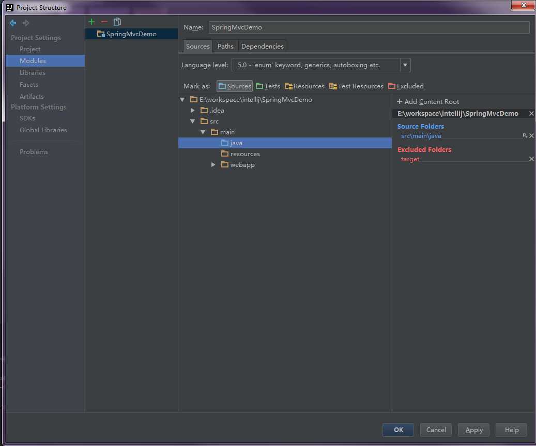Switch to the Paths tab
The width and height of the screenshot is (536, 446).
[225, 46]
